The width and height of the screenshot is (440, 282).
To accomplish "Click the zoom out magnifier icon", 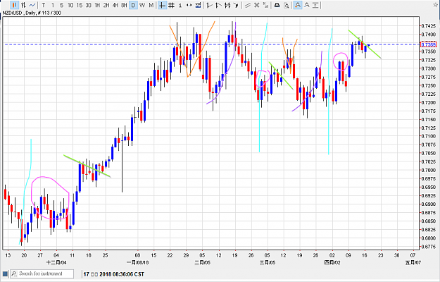I will 307,5.
